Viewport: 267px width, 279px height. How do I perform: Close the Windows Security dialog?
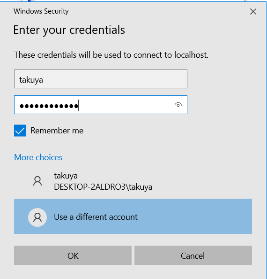click(253, 12)
